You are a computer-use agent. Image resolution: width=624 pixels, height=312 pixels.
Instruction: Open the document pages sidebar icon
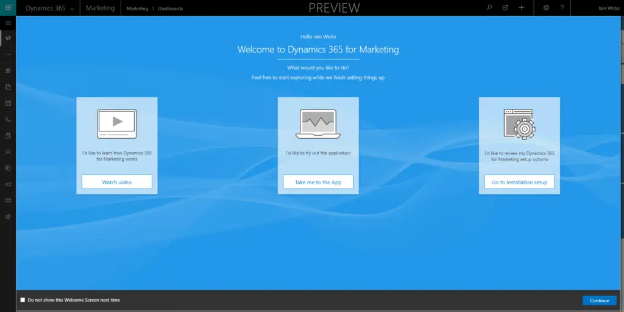click(x=8, y=87)
